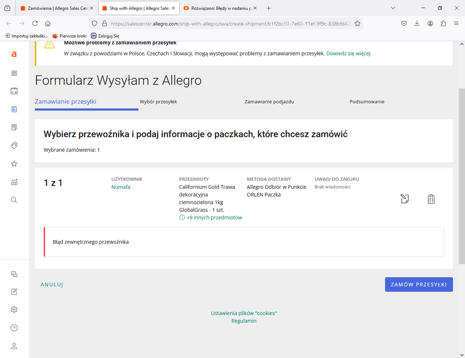Bookmark the page with star icon

pos(357,23)
